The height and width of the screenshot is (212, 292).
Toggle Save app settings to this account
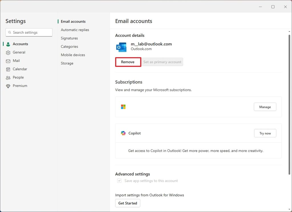coord(119,181)
